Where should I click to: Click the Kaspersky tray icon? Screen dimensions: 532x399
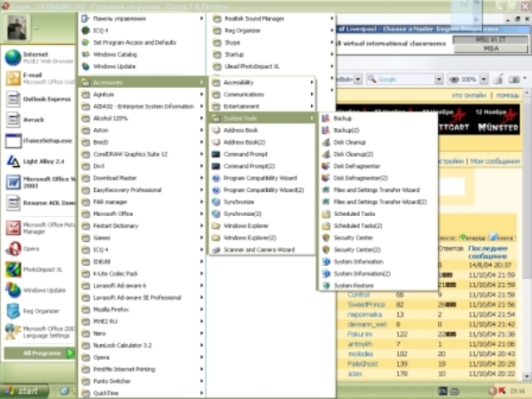pos(501,392)
